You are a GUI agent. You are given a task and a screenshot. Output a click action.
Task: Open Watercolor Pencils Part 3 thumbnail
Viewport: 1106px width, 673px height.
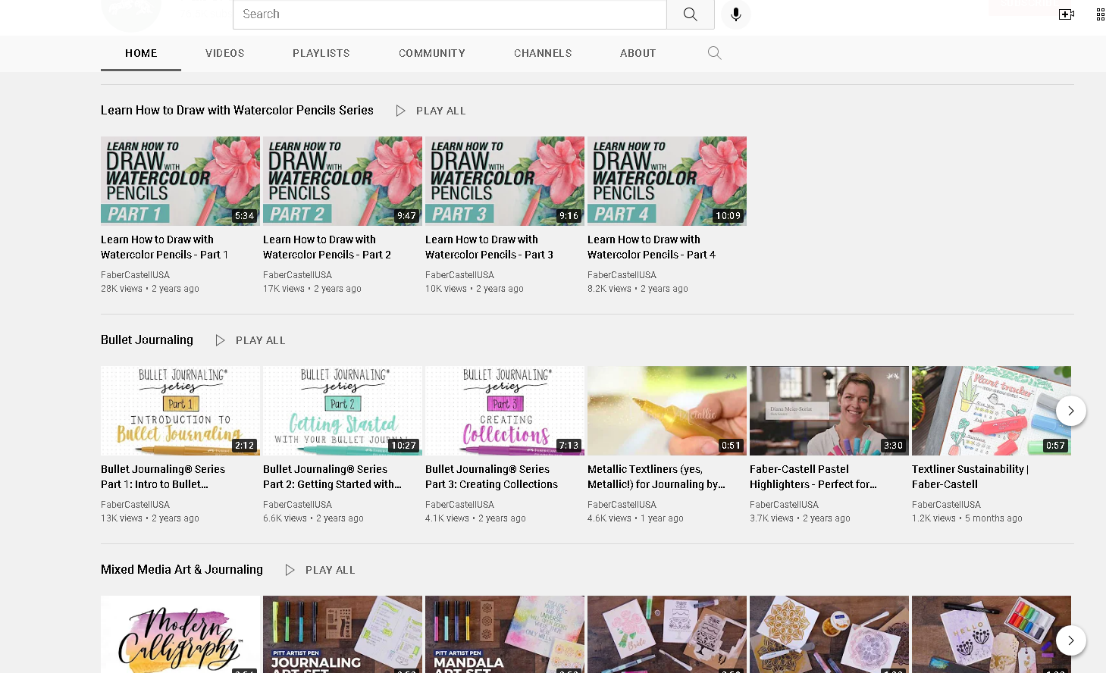(x=505, y=181)
